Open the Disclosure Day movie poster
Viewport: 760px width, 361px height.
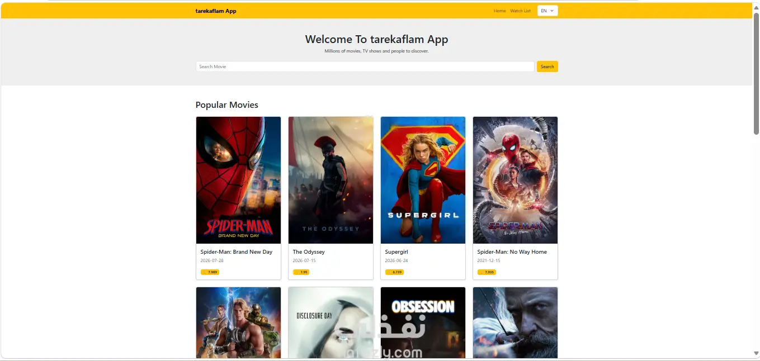(331, 322)
